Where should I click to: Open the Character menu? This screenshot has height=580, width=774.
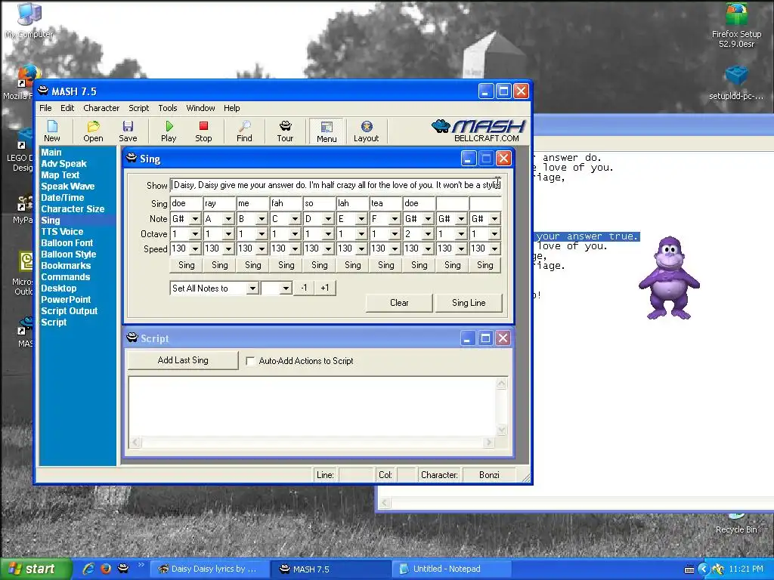pos(101,108)
